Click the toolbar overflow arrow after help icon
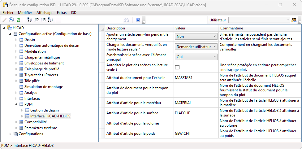 [x=144, y=20]
